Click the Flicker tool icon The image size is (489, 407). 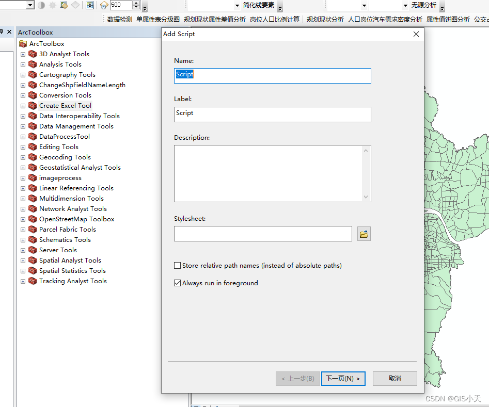[104, 5]
